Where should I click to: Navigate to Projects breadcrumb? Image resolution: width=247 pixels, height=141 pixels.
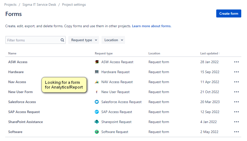click(x=10, y=4)
